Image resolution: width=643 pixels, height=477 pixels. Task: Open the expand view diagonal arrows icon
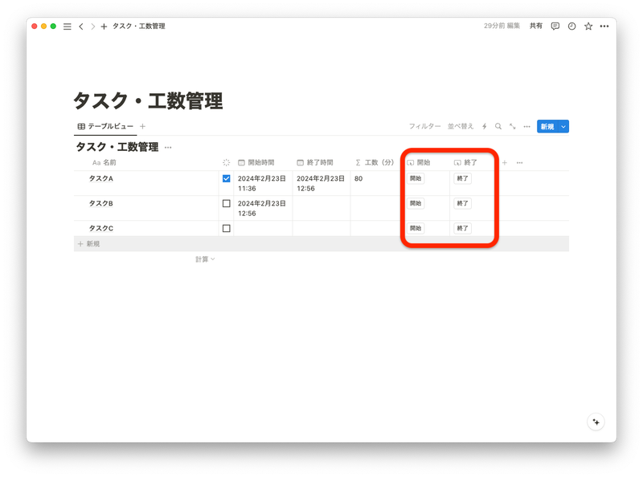[513, 126]
